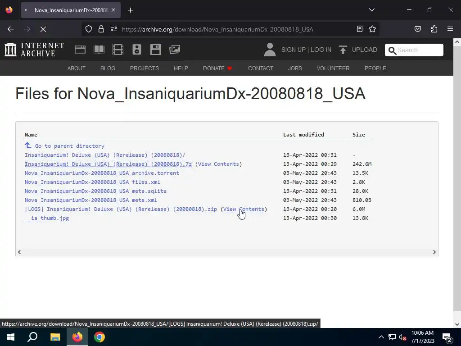
Task: Open the Images icon
Action: (x=175, y=50)
